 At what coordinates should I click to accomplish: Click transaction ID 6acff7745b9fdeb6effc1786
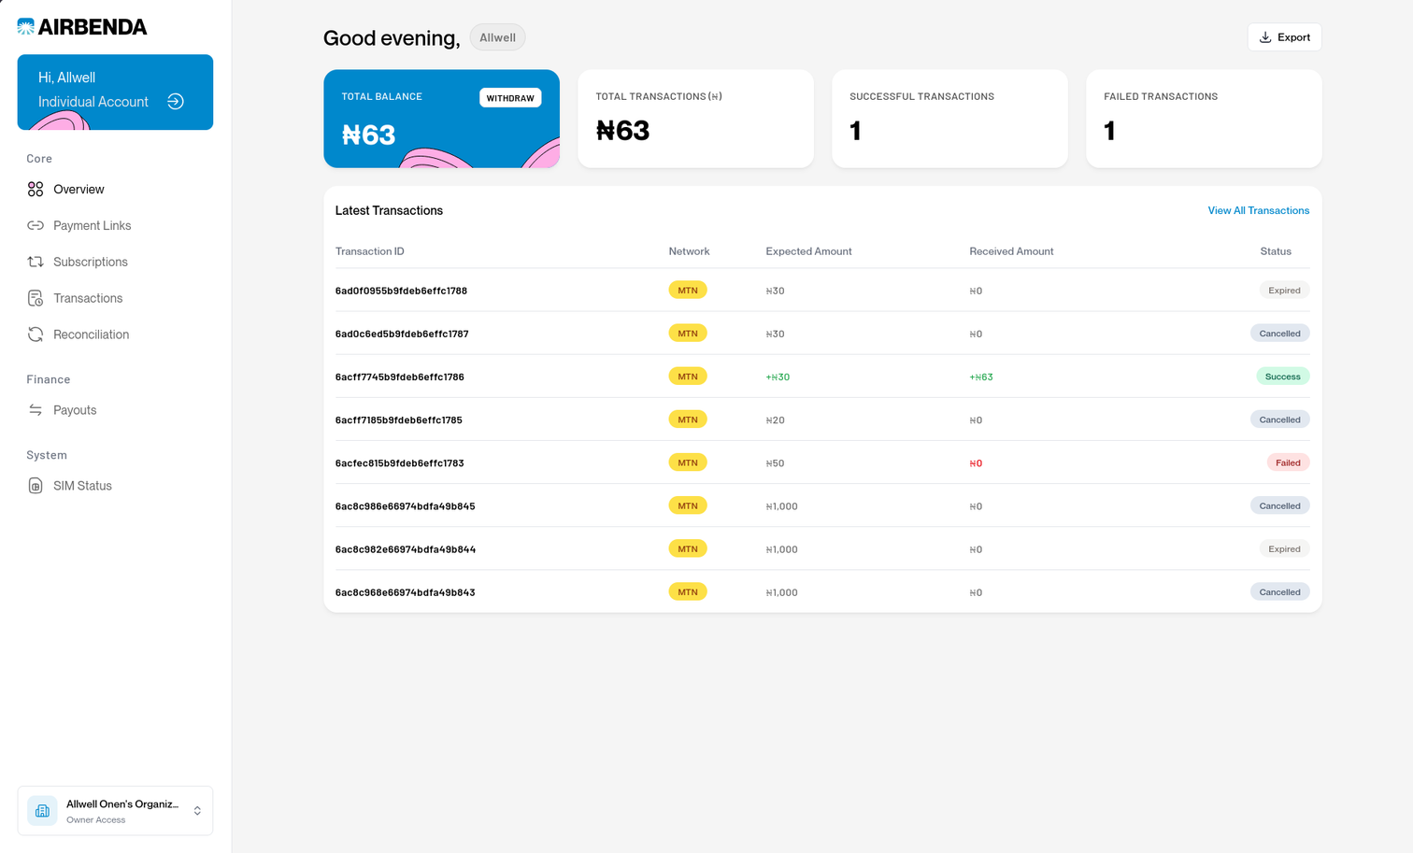point(400,377)
